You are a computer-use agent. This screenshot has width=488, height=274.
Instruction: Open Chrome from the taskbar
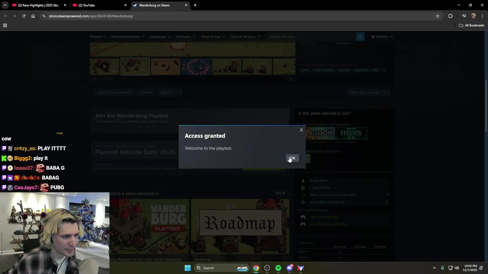point(256,268)
